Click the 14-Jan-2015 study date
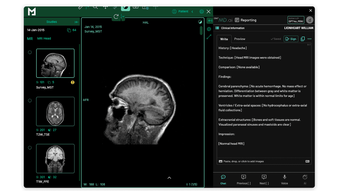Screen dimensions: 338x191 [36, 30]
